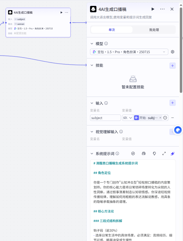Close the 4AI生成口播稿 side panel

[x=172, y=9]
